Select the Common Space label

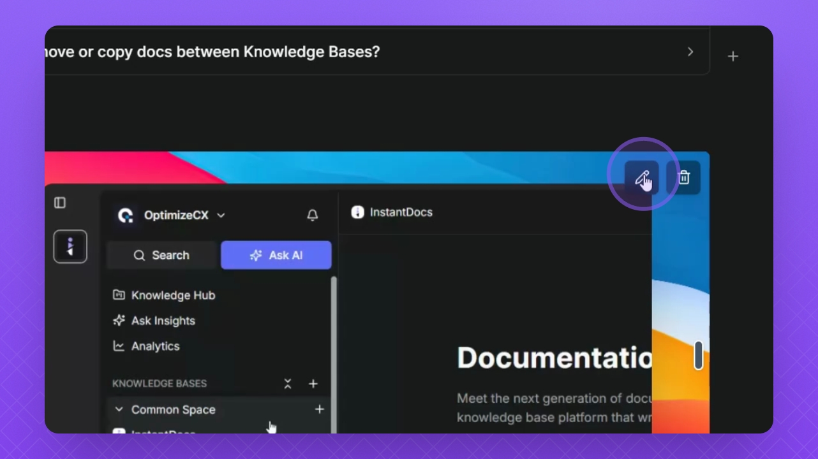click(174, 409)
